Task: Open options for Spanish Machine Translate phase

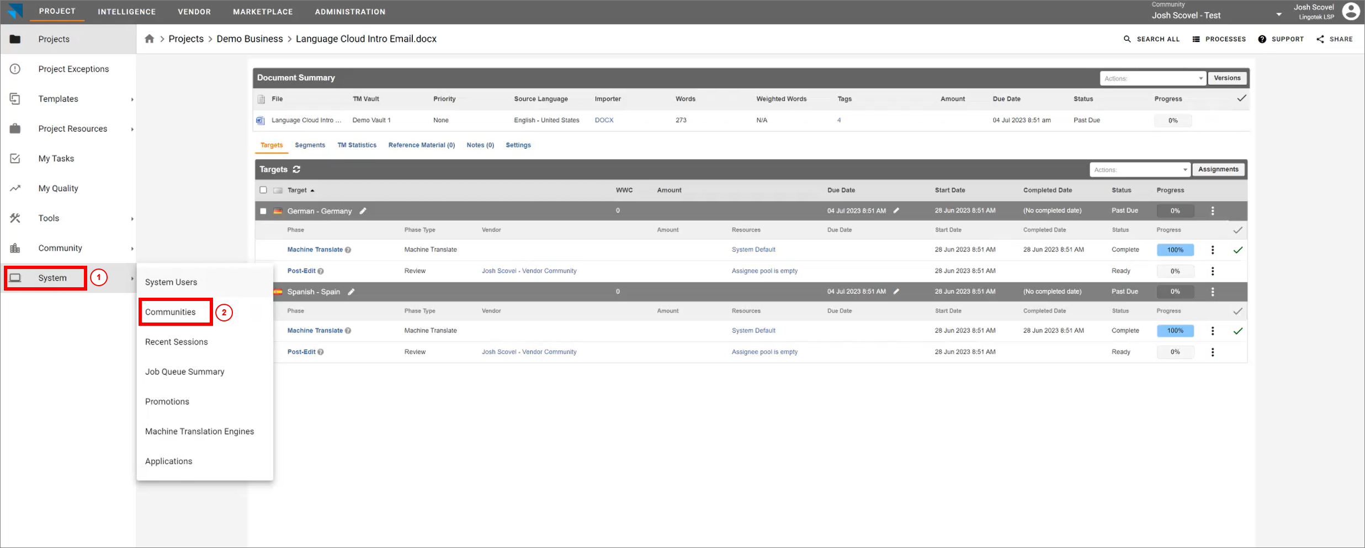Action: click(1213, 331)
